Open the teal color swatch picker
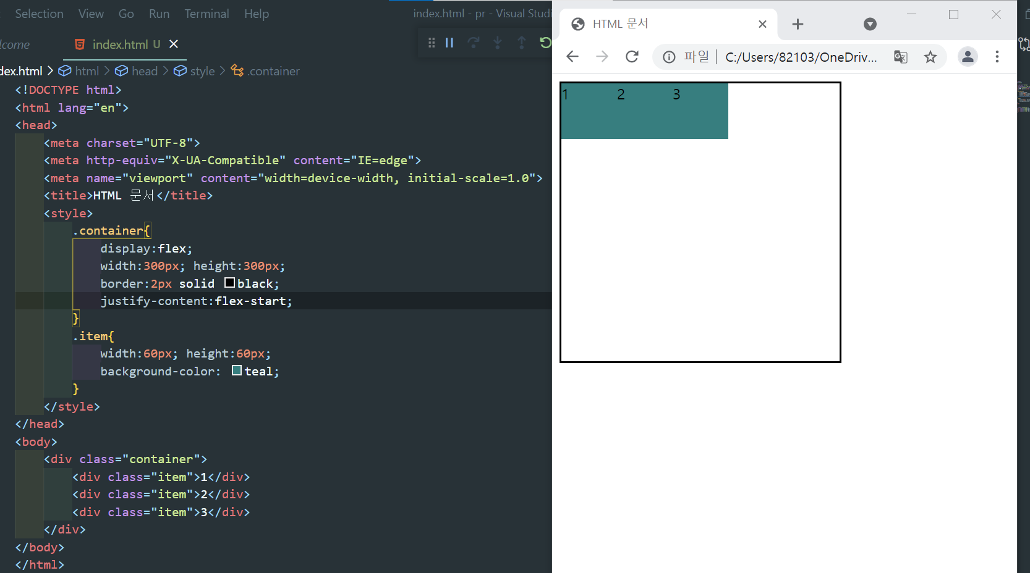The image size is (1030, 573). [237, 370]
